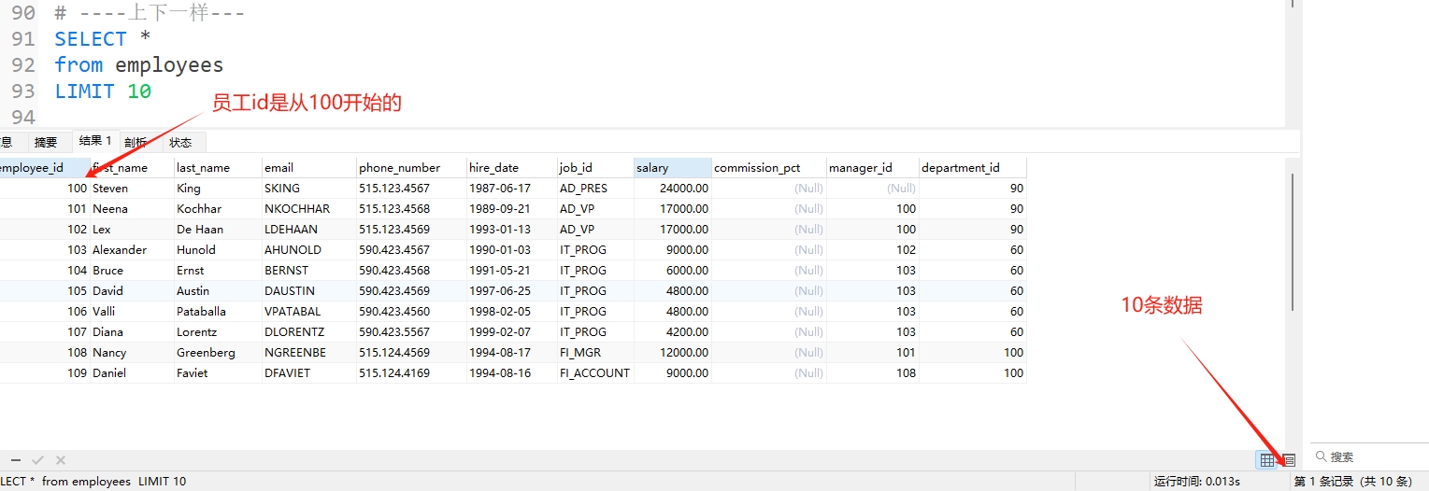
Task: Open the 剖析 tab
Action: pyautogui.click(x=137, y=142)
